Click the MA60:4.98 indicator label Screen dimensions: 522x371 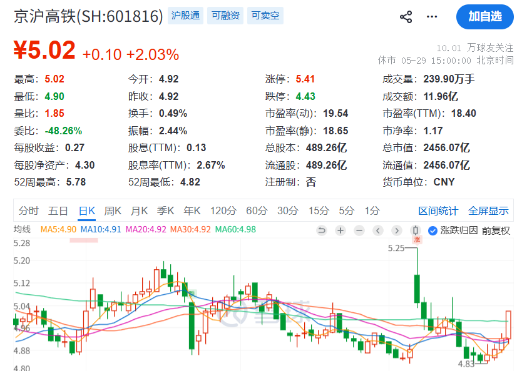[235, 229]
